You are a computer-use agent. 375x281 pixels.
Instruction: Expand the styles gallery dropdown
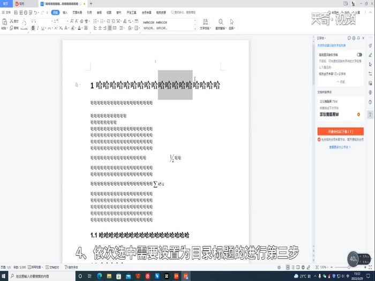coord(194,28)
